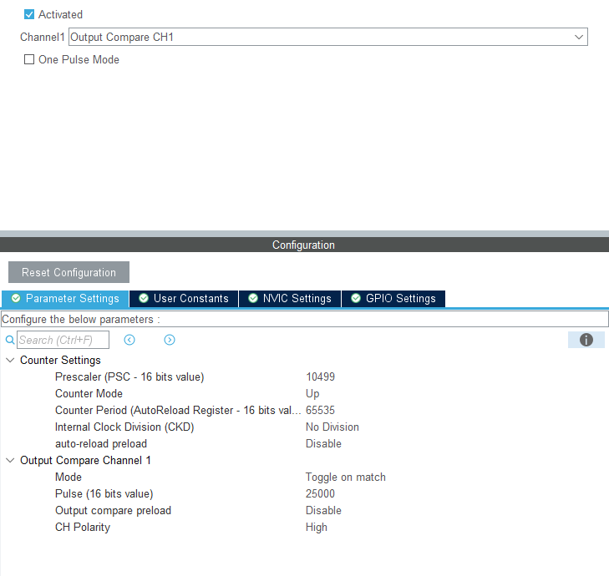Click the Counter Mode parameter label
Image resolution: width=609 pixels, height=576 pixels.
[x=89, y=393]
